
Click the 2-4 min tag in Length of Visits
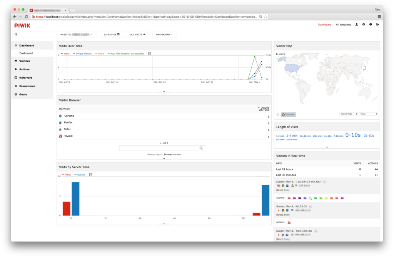[x=292, y=136]
